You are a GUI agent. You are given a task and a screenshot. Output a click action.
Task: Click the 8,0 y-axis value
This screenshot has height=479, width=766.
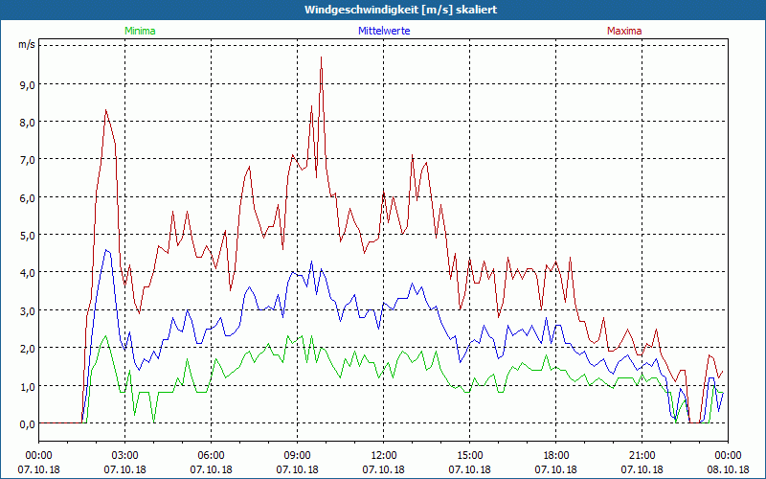[28, 123]
